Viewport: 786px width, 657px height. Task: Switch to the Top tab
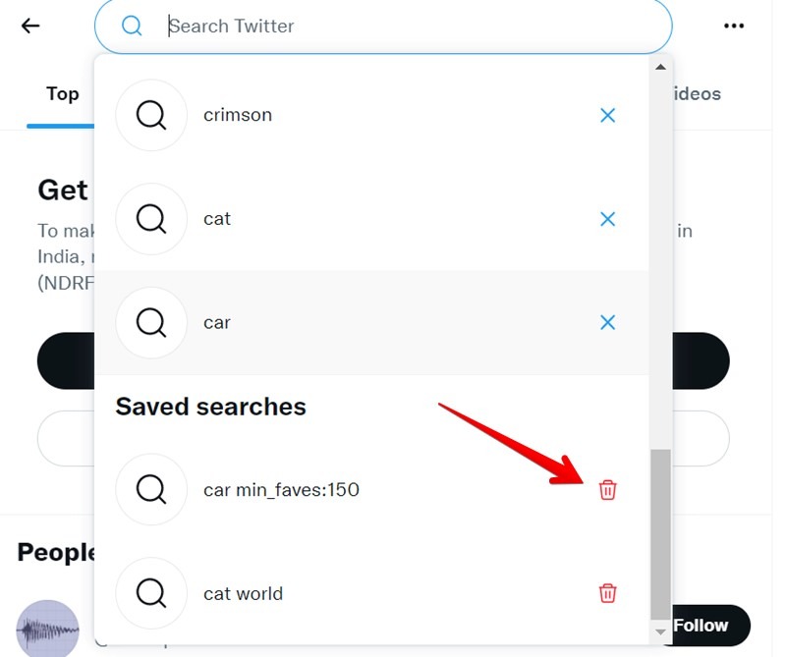pyautogui.click(x=62, y=93)
